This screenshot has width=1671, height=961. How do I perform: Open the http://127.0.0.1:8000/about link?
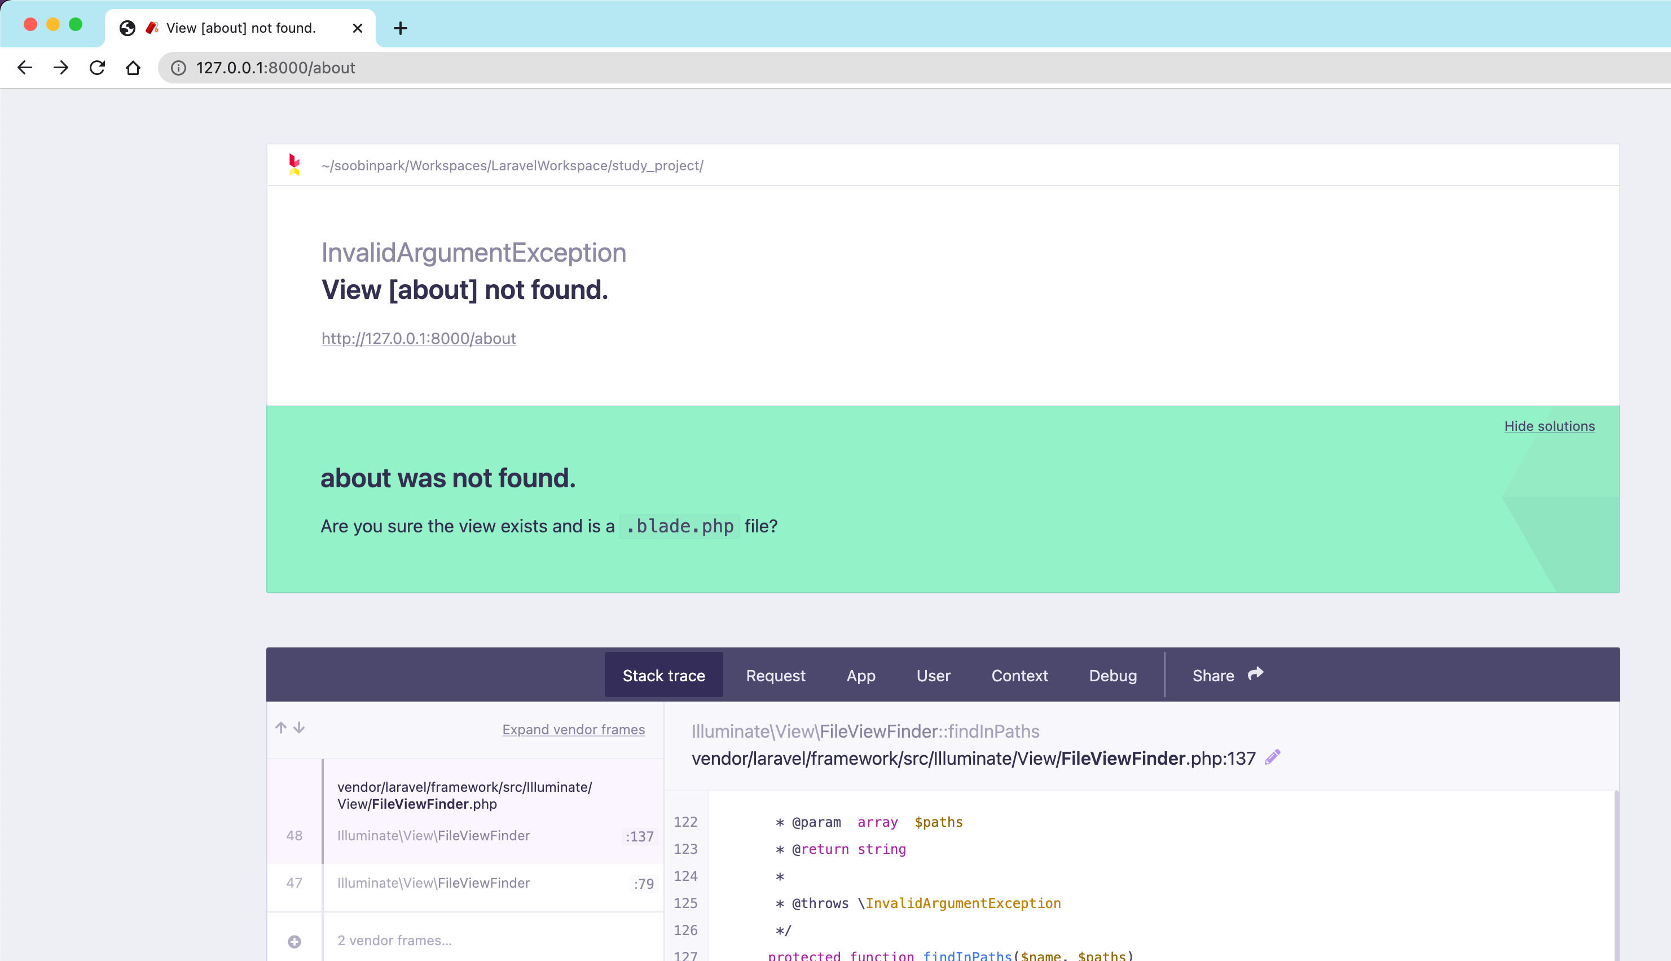(x=418, y=338)
